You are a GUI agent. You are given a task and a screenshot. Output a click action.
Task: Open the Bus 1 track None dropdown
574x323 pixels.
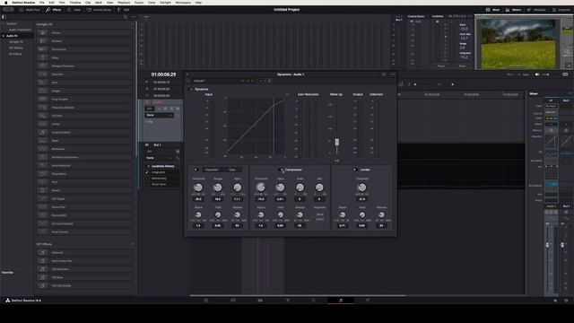[160, 158]
